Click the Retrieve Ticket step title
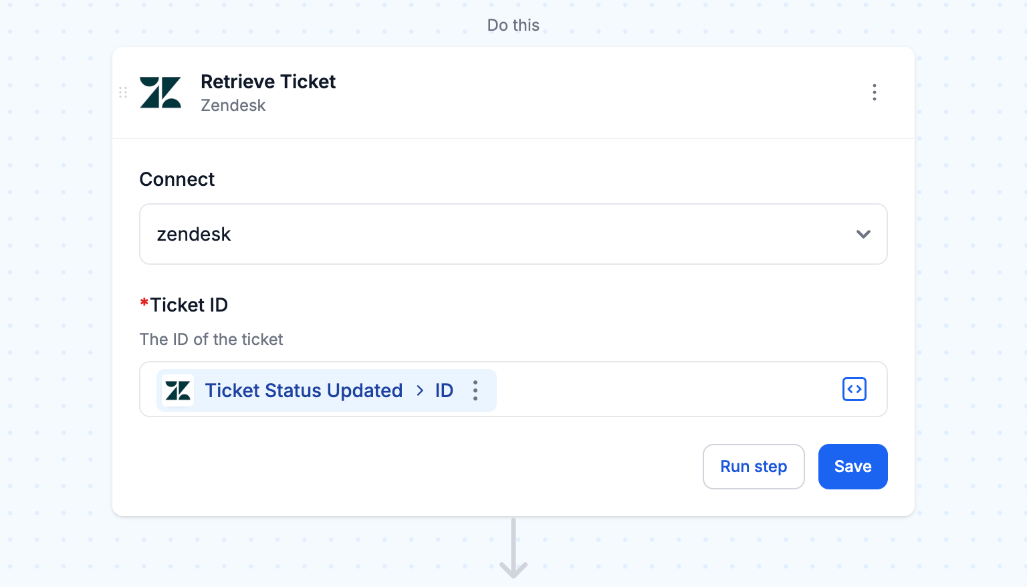This screenshot has height=587, width=1027. click(x=268, y=82)
